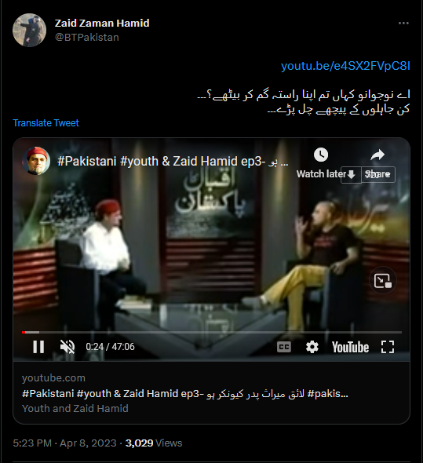Viewport: 423px width, 463px height.
Task: Open the Zaid Zaman Hamid profile picture
Action: pos(29,30)
